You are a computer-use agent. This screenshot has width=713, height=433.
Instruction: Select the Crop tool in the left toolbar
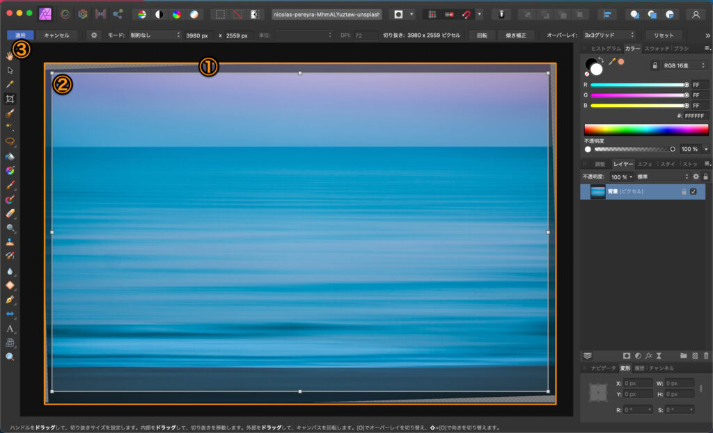10,99
